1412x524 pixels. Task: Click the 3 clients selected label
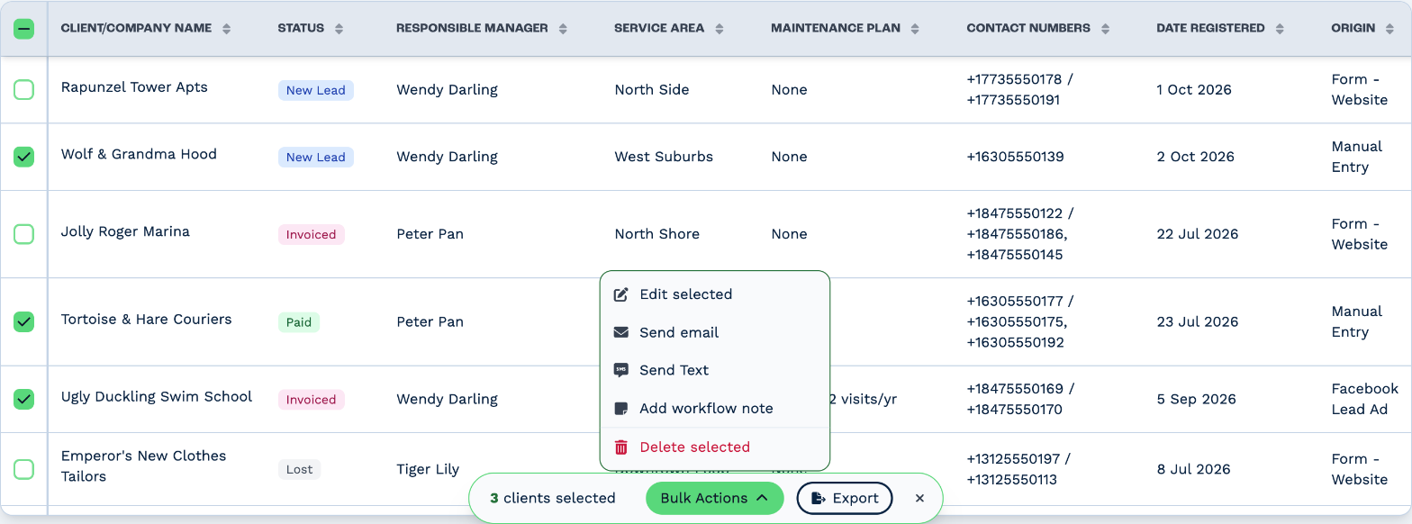click(x=553, y=498)
